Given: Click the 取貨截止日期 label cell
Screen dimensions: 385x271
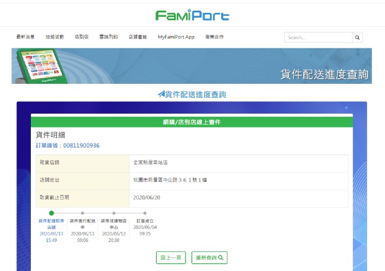Looking at the screenshot, I should (82, 198).
